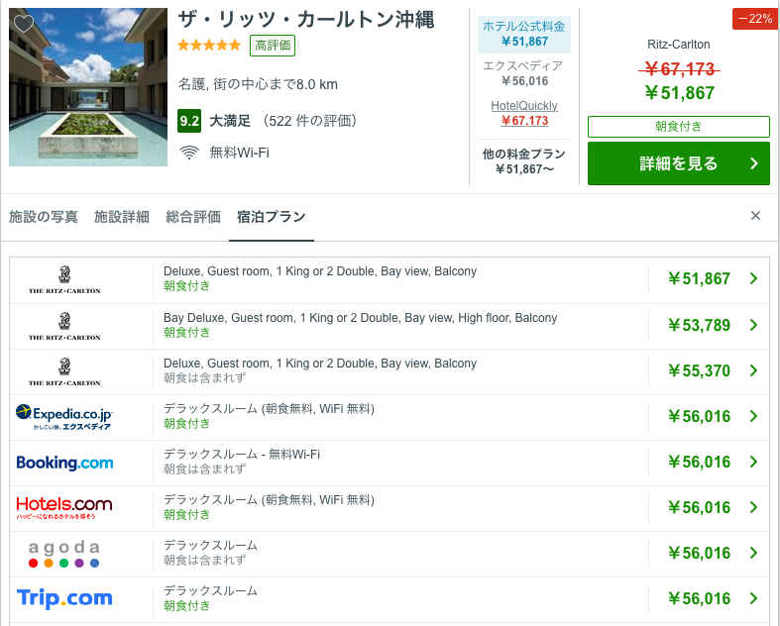Open the Booking.com row chevron
This screenshot has height=626, width=780.
[x=753, y=462]
